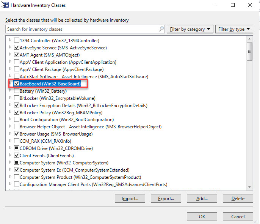This screenshot has height=224, width=260.
Task: Click the scroll-down arrow of the class list
Action: point(250,187)
